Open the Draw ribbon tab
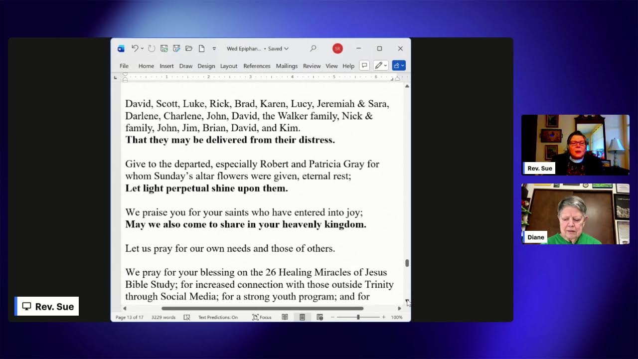 coord(186,66)
